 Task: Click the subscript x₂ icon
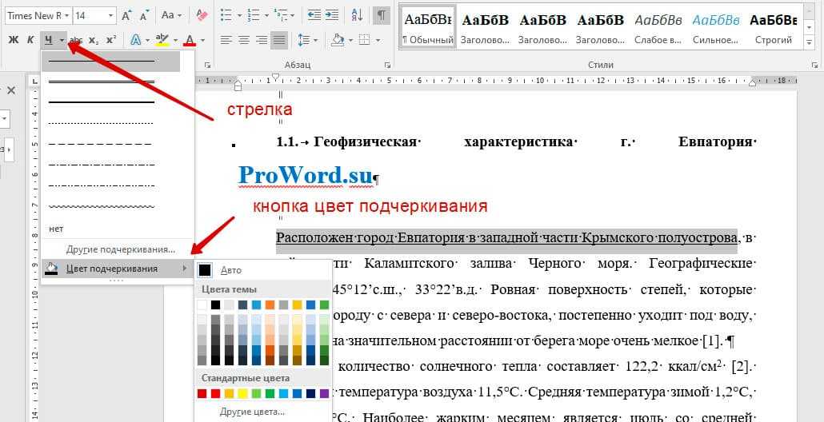pos(94,40)
